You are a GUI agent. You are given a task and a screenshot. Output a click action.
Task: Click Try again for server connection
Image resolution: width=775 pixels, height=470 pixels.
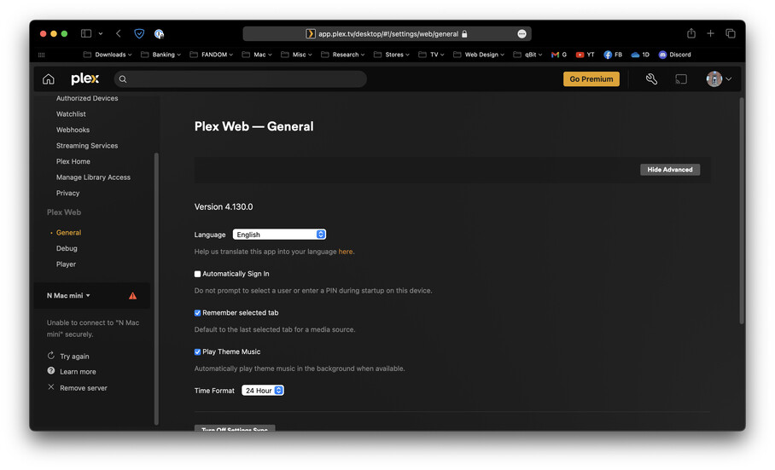tap(74, 356)
